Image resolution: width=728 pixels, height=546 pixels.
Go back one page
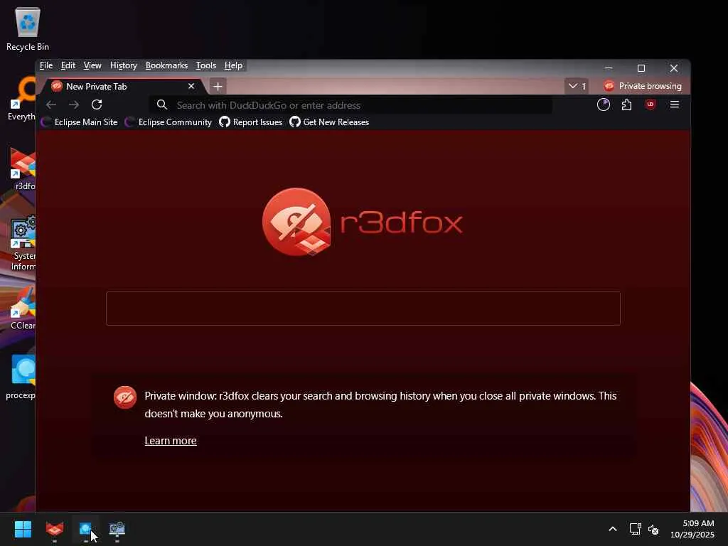point(51,105)
